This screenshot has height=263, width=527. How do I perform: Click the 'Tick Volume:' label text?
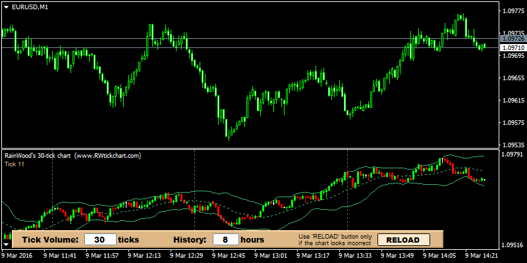coord(51,240)
